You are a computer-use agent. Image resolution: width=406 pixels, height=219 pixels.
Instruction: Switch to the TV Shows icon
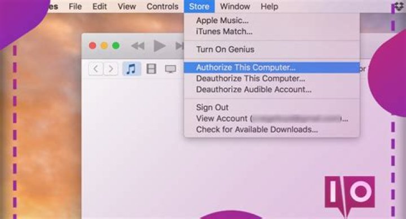pyautogui.click(x=170, y=69)
